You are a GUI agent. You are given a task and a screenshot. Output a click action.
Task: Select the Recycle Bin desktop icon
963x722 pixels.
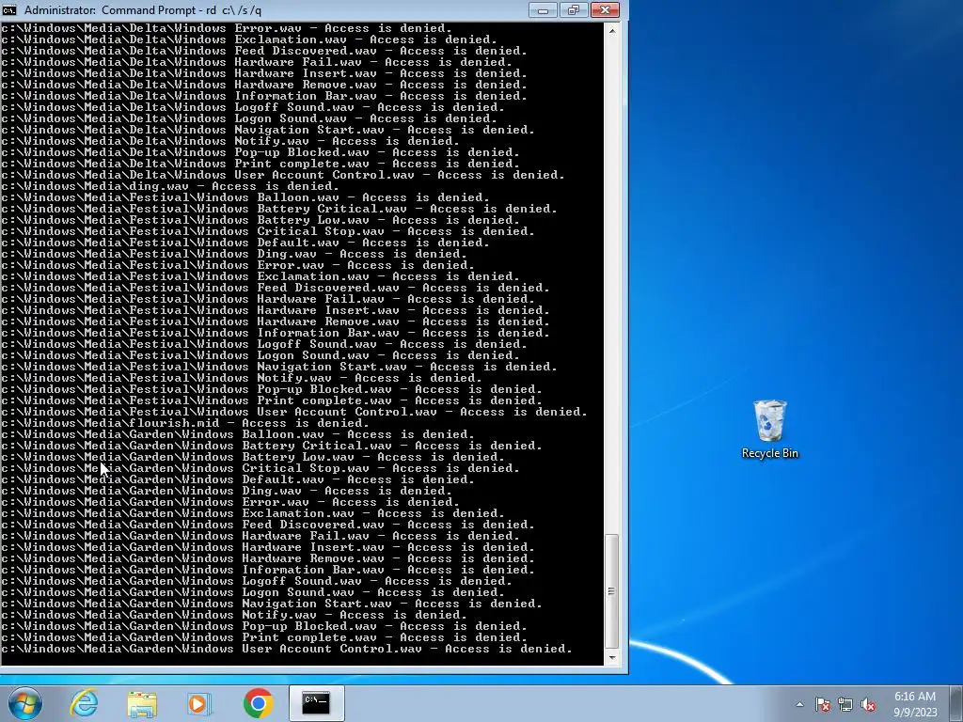click(x=770, y=429)
